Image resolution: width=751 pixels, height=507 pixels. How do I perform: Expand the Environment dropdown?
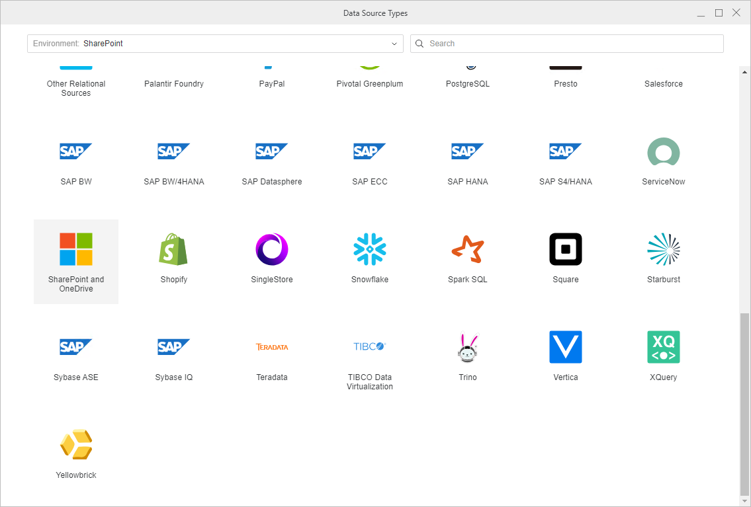click(x=395, y=44)
